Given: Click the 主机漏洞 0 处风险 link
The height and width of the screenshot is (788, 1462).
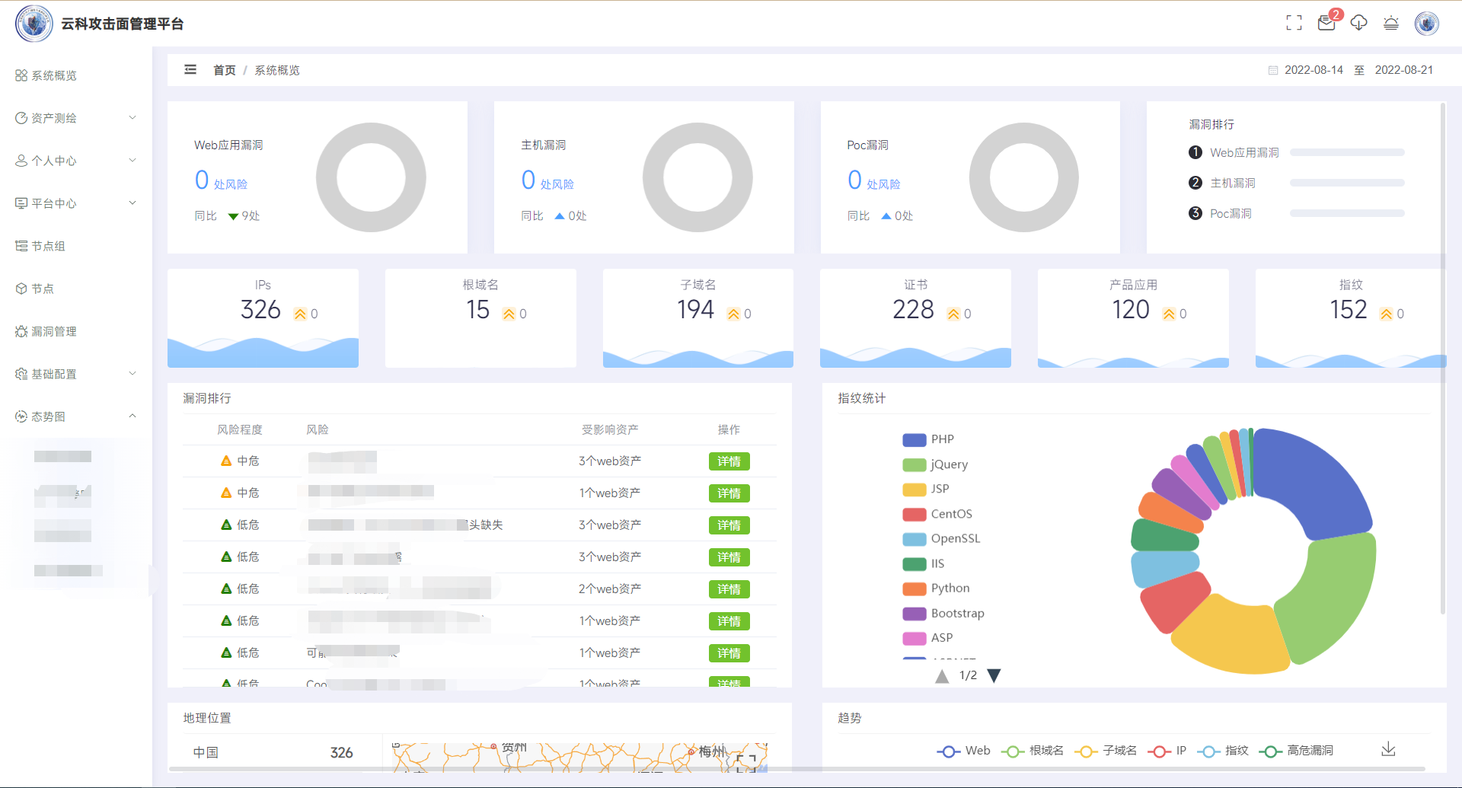Looking at the screenshot, I should coord(547,180).
